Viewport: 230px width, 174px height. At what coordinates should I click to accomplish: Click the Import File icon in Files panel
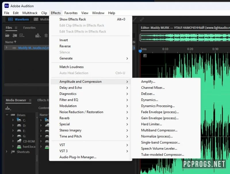point(15,35)
